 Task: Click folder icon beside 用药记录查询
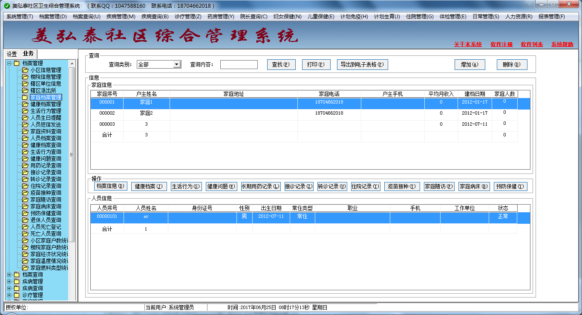click(25, 165)
